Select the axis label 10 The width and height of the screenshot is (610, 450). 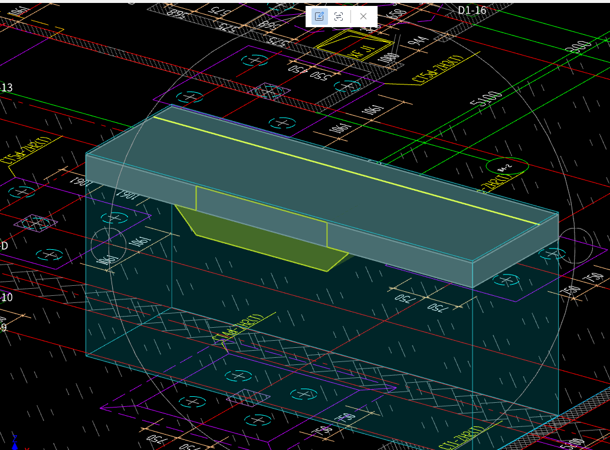click(7, 298)
